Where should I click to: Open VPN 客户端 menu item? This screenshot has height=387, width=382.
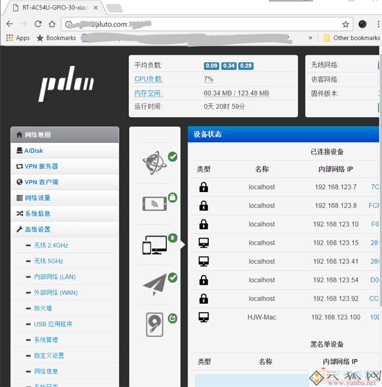click(x=65, y=182)
